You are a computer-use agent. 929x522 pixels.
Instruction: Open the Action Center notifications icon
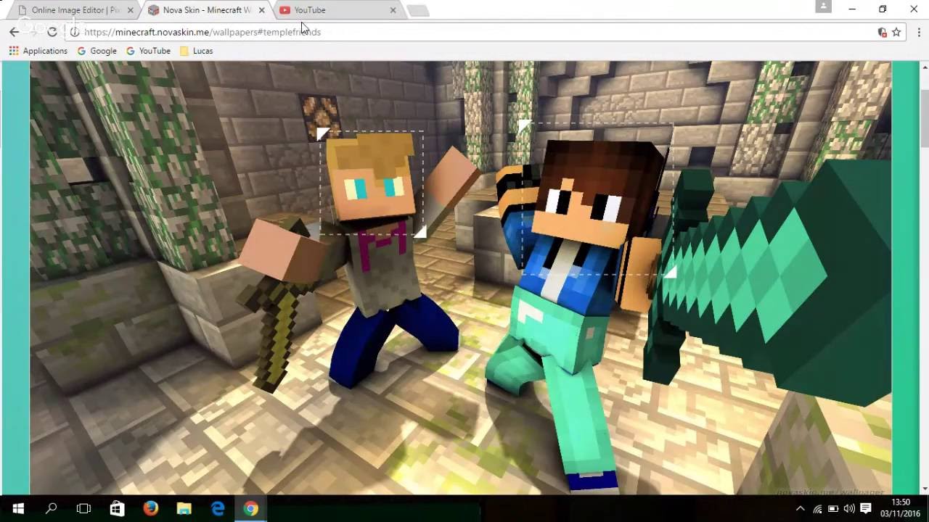point(865,509)
